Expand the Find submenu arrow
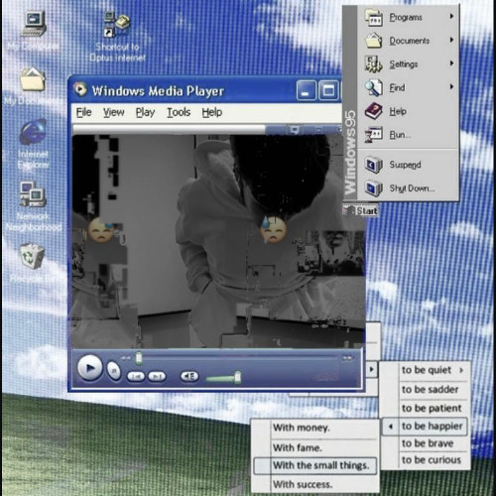496x496 pixels. click(x=451, y=86)
